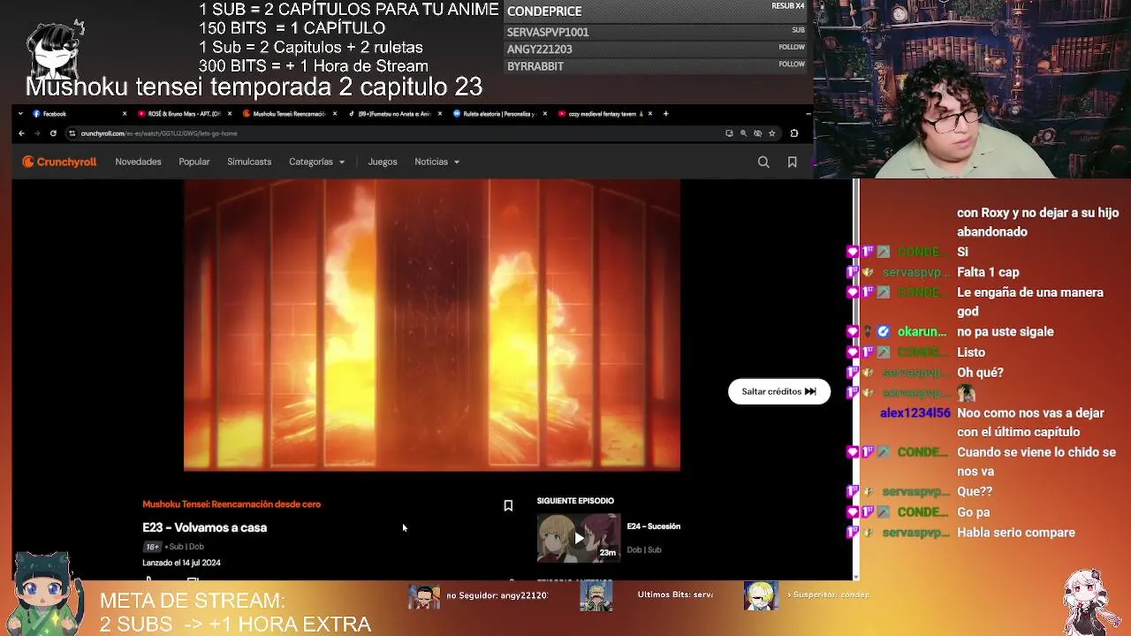Click the Lanzado el 14 jul 2024 text
Image resolution: width=1131 pixels, height=636 pixels.
tap(181, 563)
